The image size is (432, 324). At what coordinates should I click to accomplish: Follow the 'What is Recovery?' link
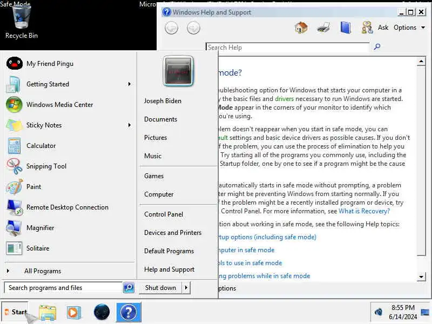coord(364,211)
